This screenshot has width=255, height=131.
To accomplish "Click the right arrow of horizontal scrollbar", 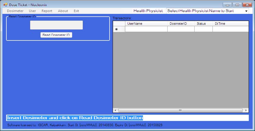I will (x=246, y=110).
